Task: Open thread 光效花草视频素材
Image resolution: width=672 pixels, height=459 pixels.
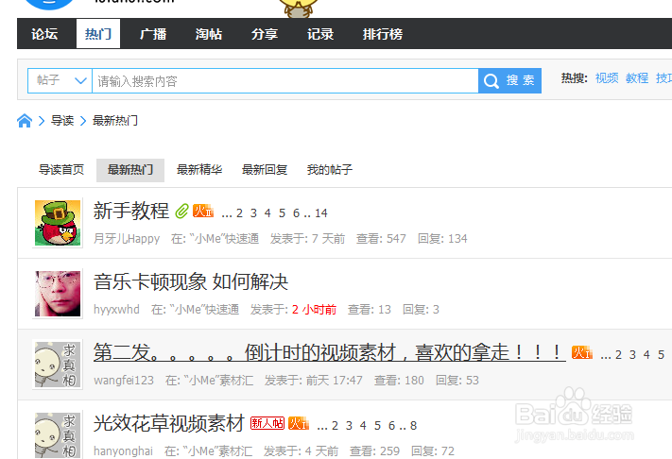Action: click(x=169, y=423)
